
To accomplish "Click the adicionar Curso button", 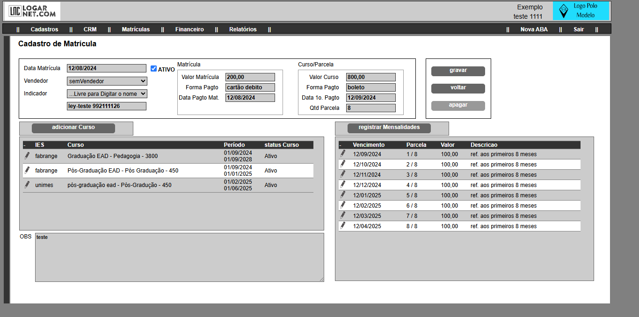I will click(x=73, y=128).
